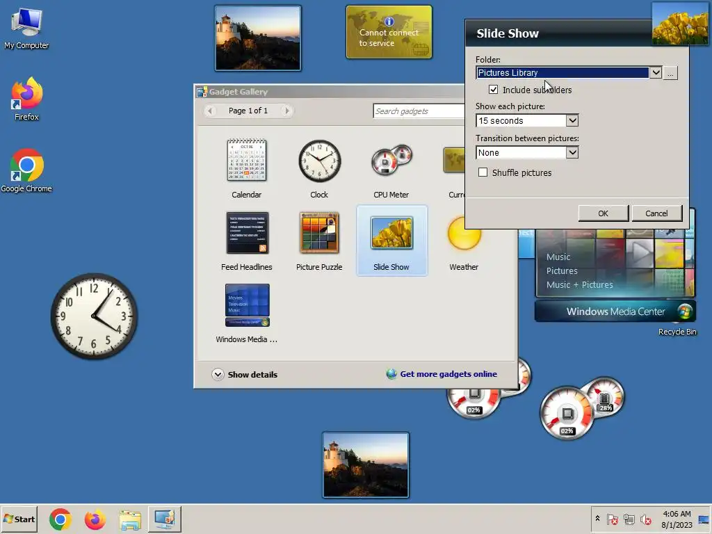Click the Action Center flag tray icon
This screenshot has height=534, width=712.
pyautogui.click(x=612, y=519)
